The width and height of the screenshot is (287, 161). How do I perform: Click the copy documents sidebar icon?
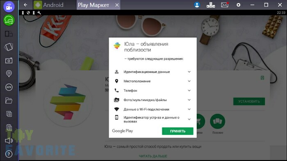pos(9,114)
